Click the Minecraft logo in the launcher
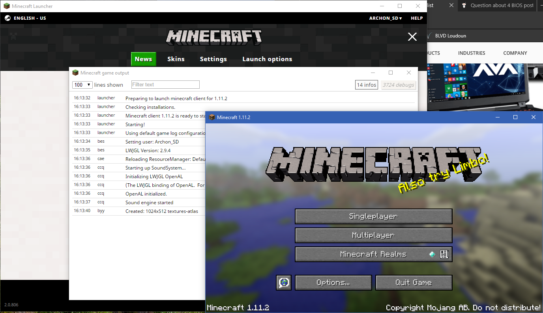This screenshot has width=543, height=313. click(x=213, y=37)
